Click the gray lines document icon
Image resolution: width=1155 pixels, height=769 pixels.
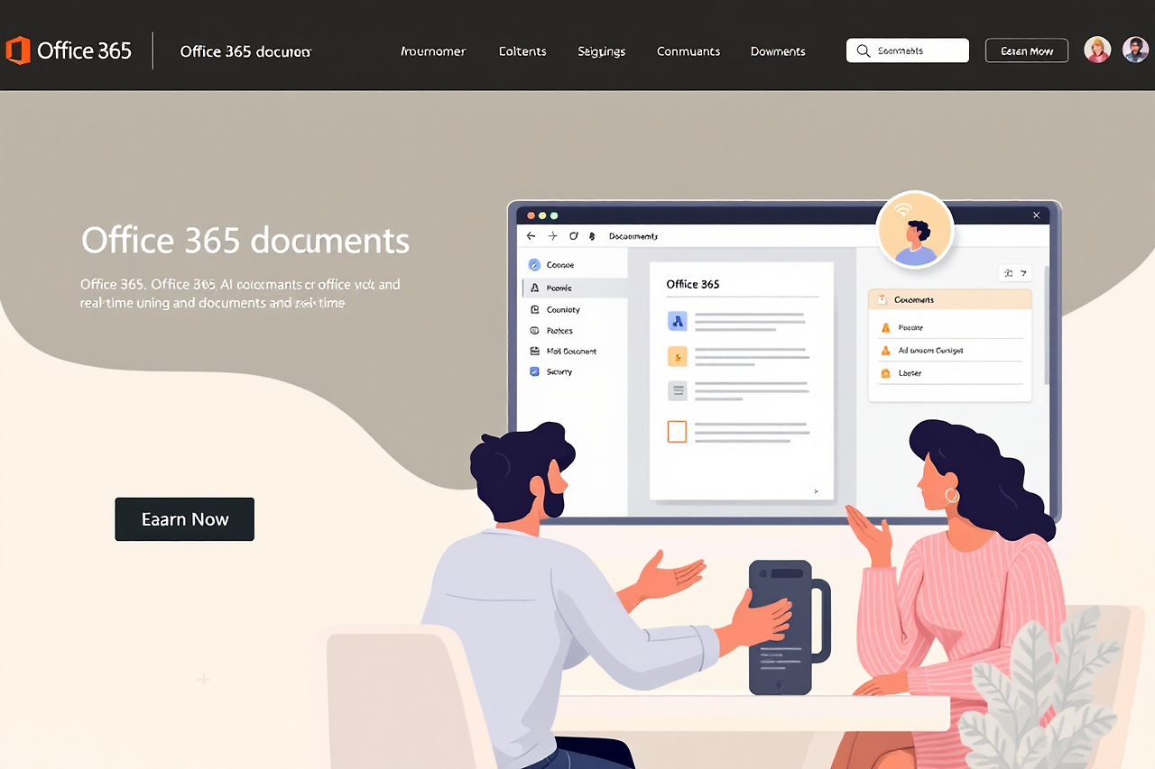coord(677,390)
